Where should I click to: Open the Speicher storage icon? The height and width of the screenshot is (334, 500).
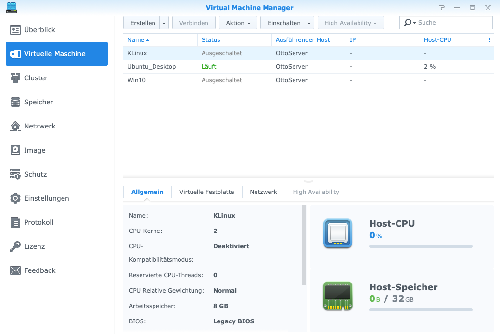[x=15, y=102]
